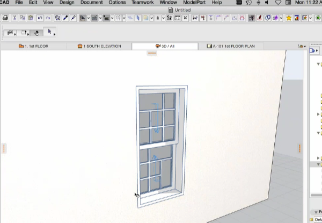Screen dimensions: 322x223
Task: Click the red house outline icon
Action: (x=242, y=18)
